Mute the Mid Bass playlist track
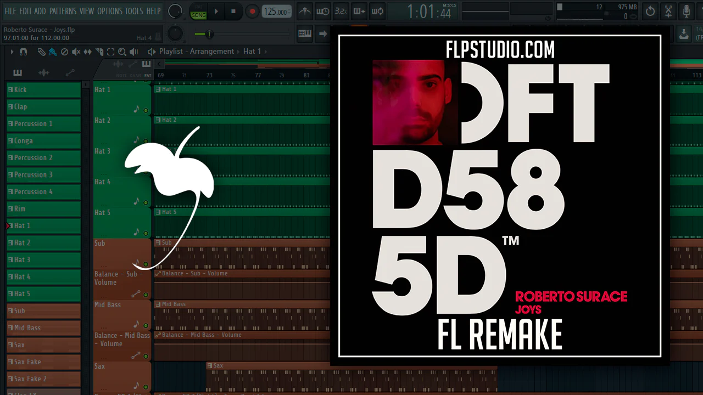The width and height of the screenshot is (703, 395). [x=146, y=325]
